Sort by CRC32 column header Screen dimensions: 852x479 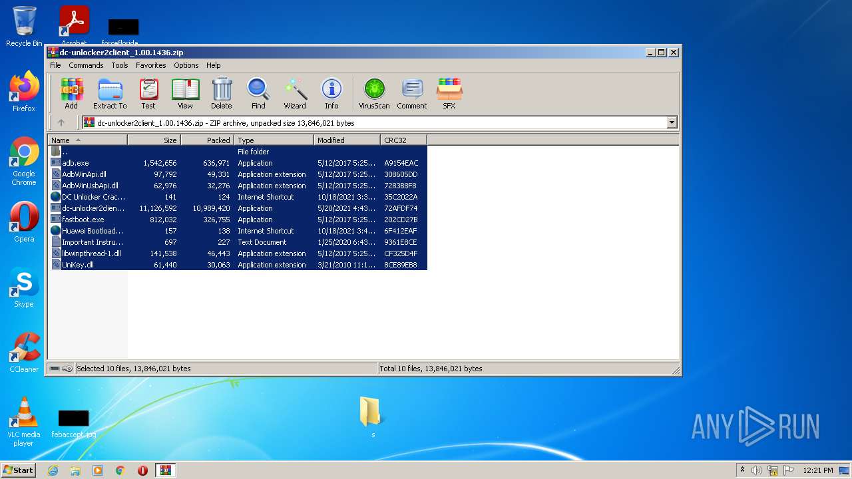[403, 140]
